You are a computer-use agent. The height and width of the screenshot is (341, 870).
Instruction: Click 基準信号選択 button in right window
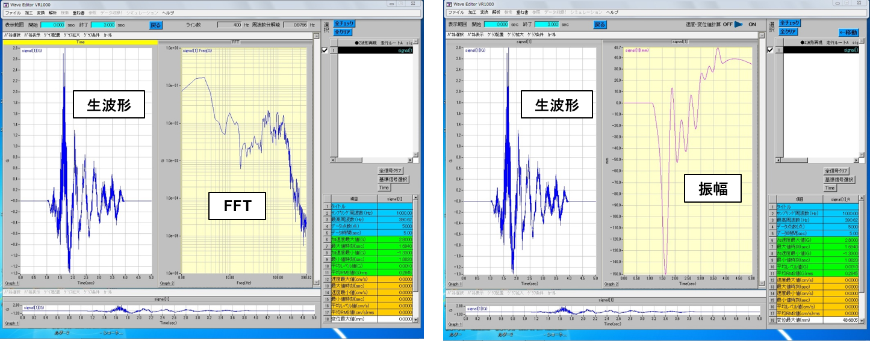[x=839, y=180]
